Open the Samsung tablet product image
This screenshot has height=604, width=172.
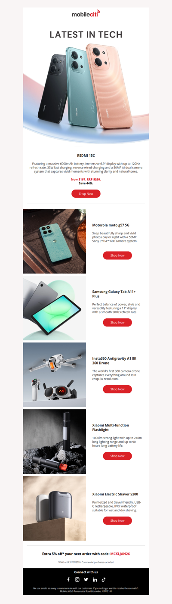[55, 308]
